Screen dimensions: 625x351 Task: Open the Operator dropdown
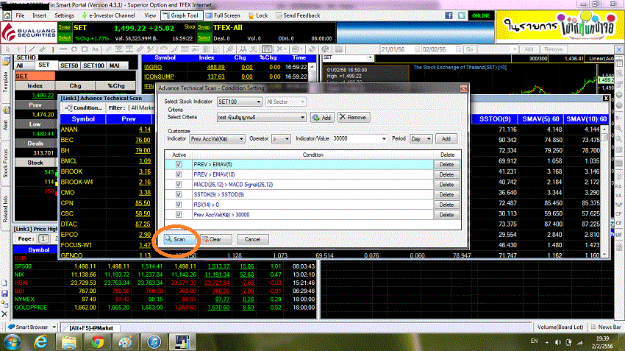(x=281, y=138)
